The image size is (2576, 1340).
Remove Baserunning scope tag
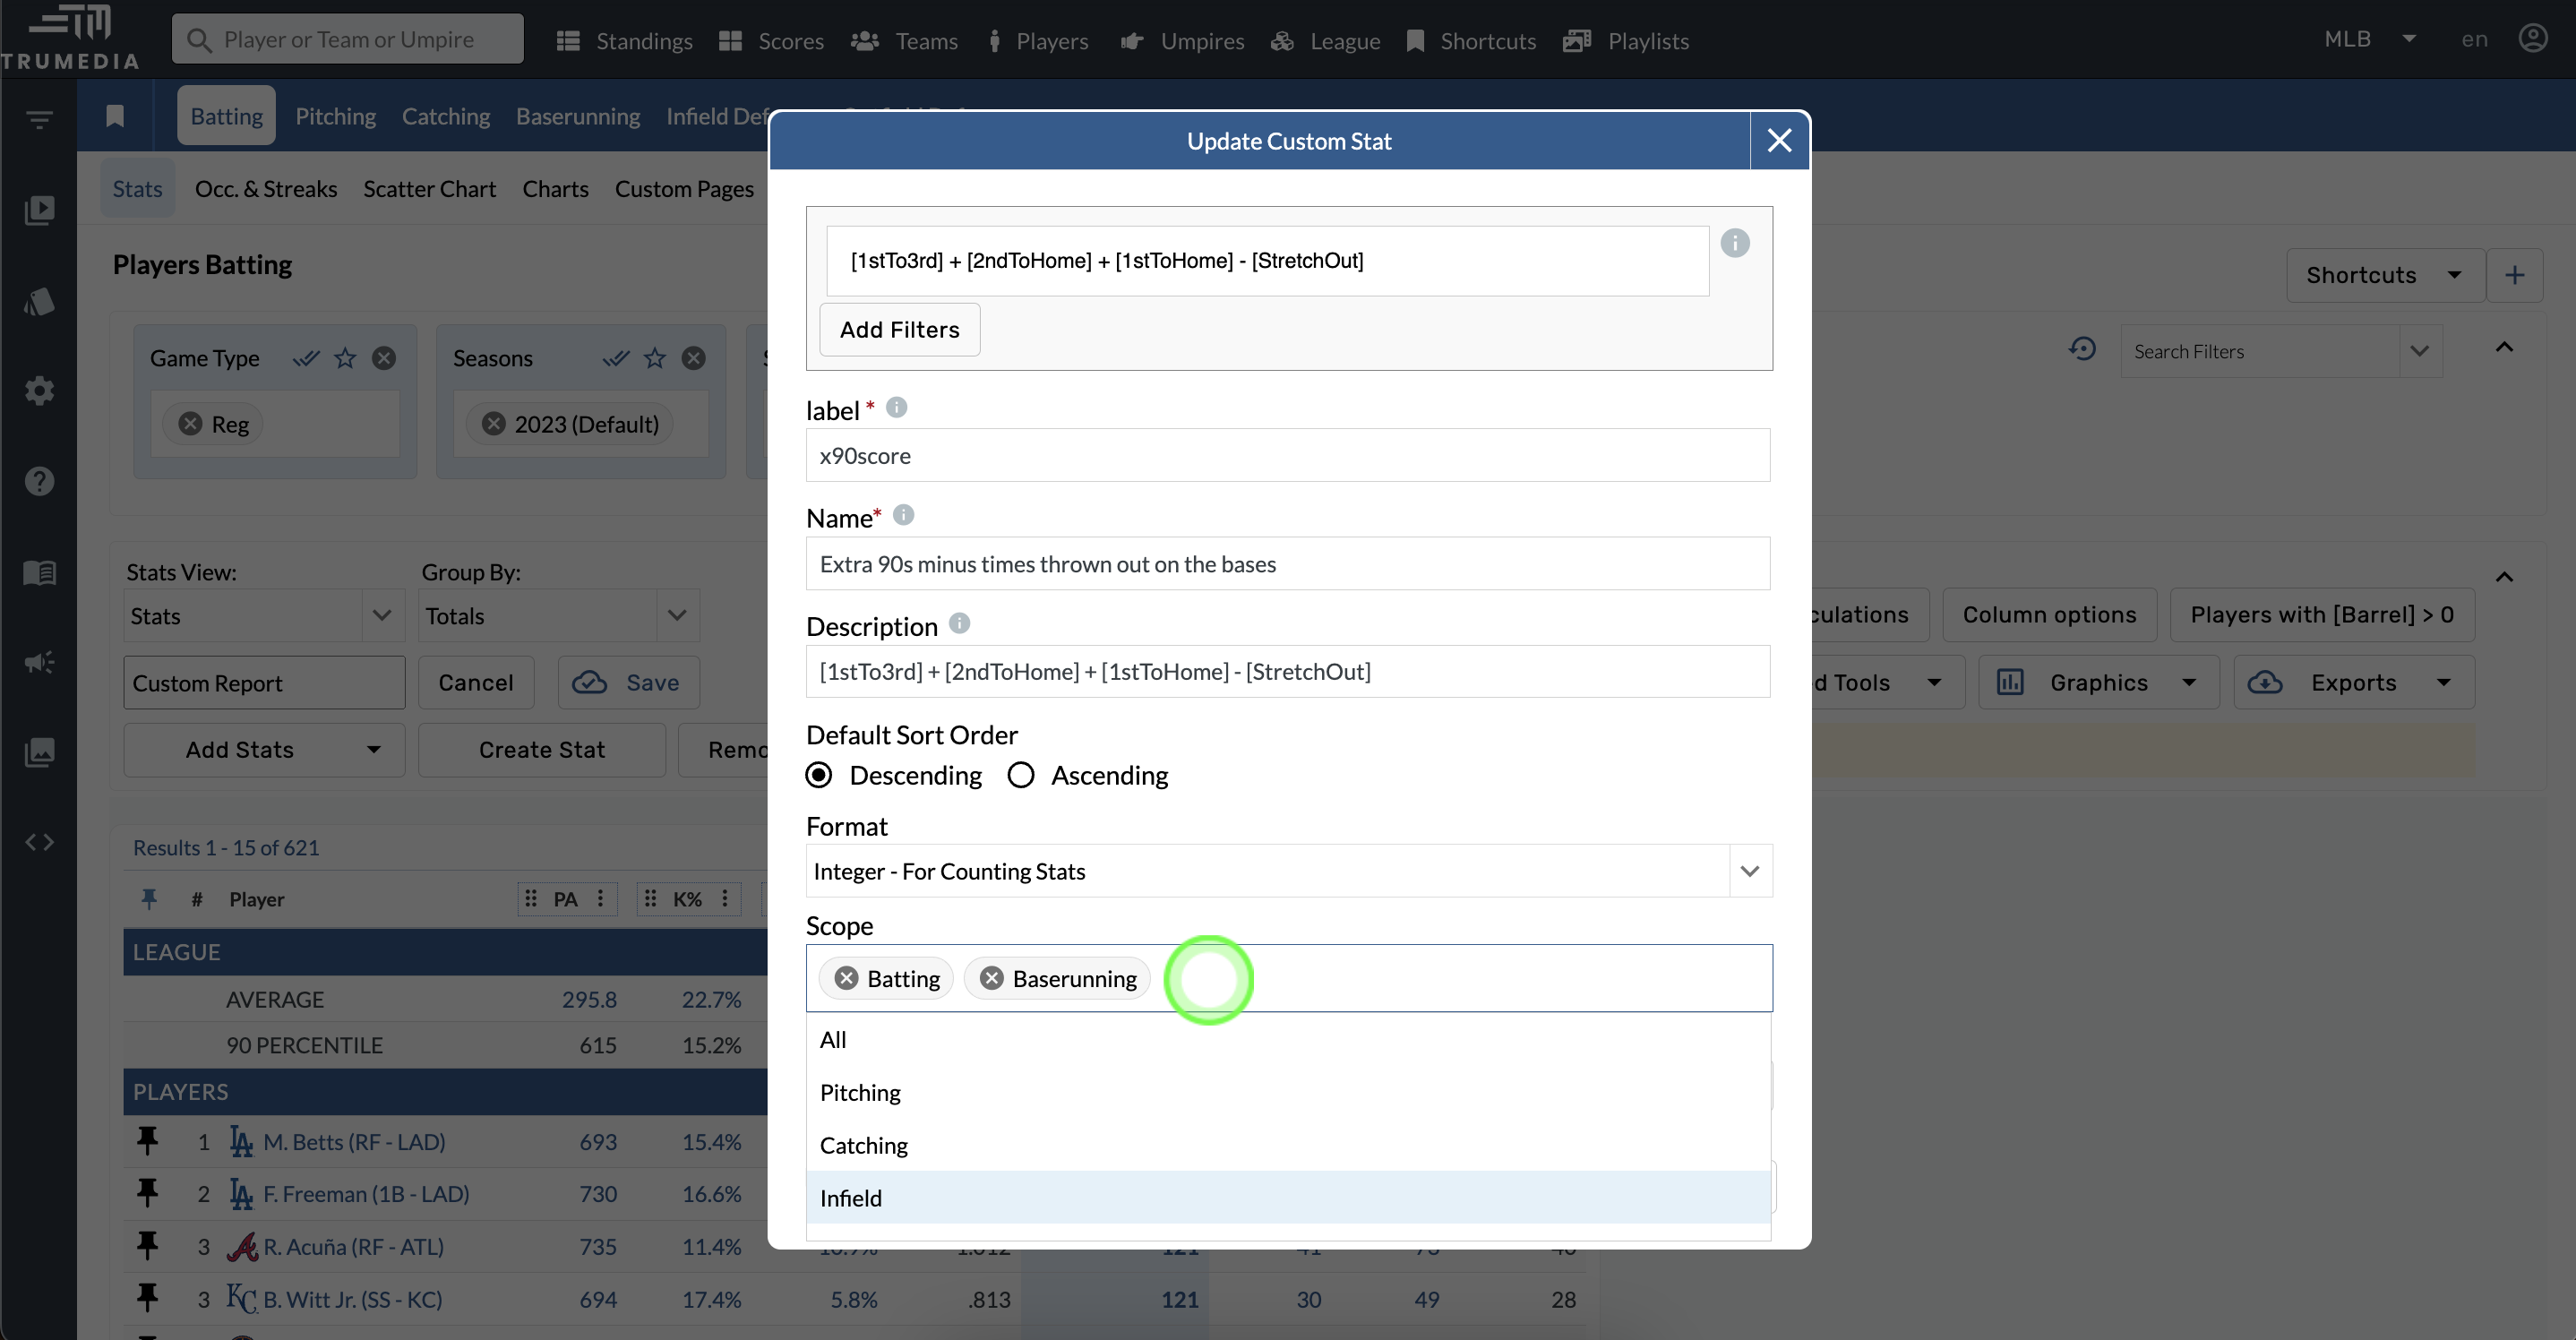pyautogui.click(x=992, y=977)
